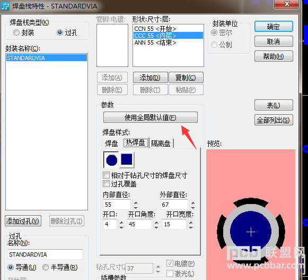Select the round pad shape icon
Image resolution: width=308 pixels, height=280 pixels.
(x=111, y=160)
